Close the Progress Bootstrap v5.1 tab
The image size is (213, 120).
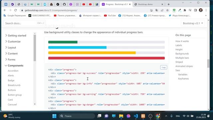pyautogui.click(x=130, y=4)
